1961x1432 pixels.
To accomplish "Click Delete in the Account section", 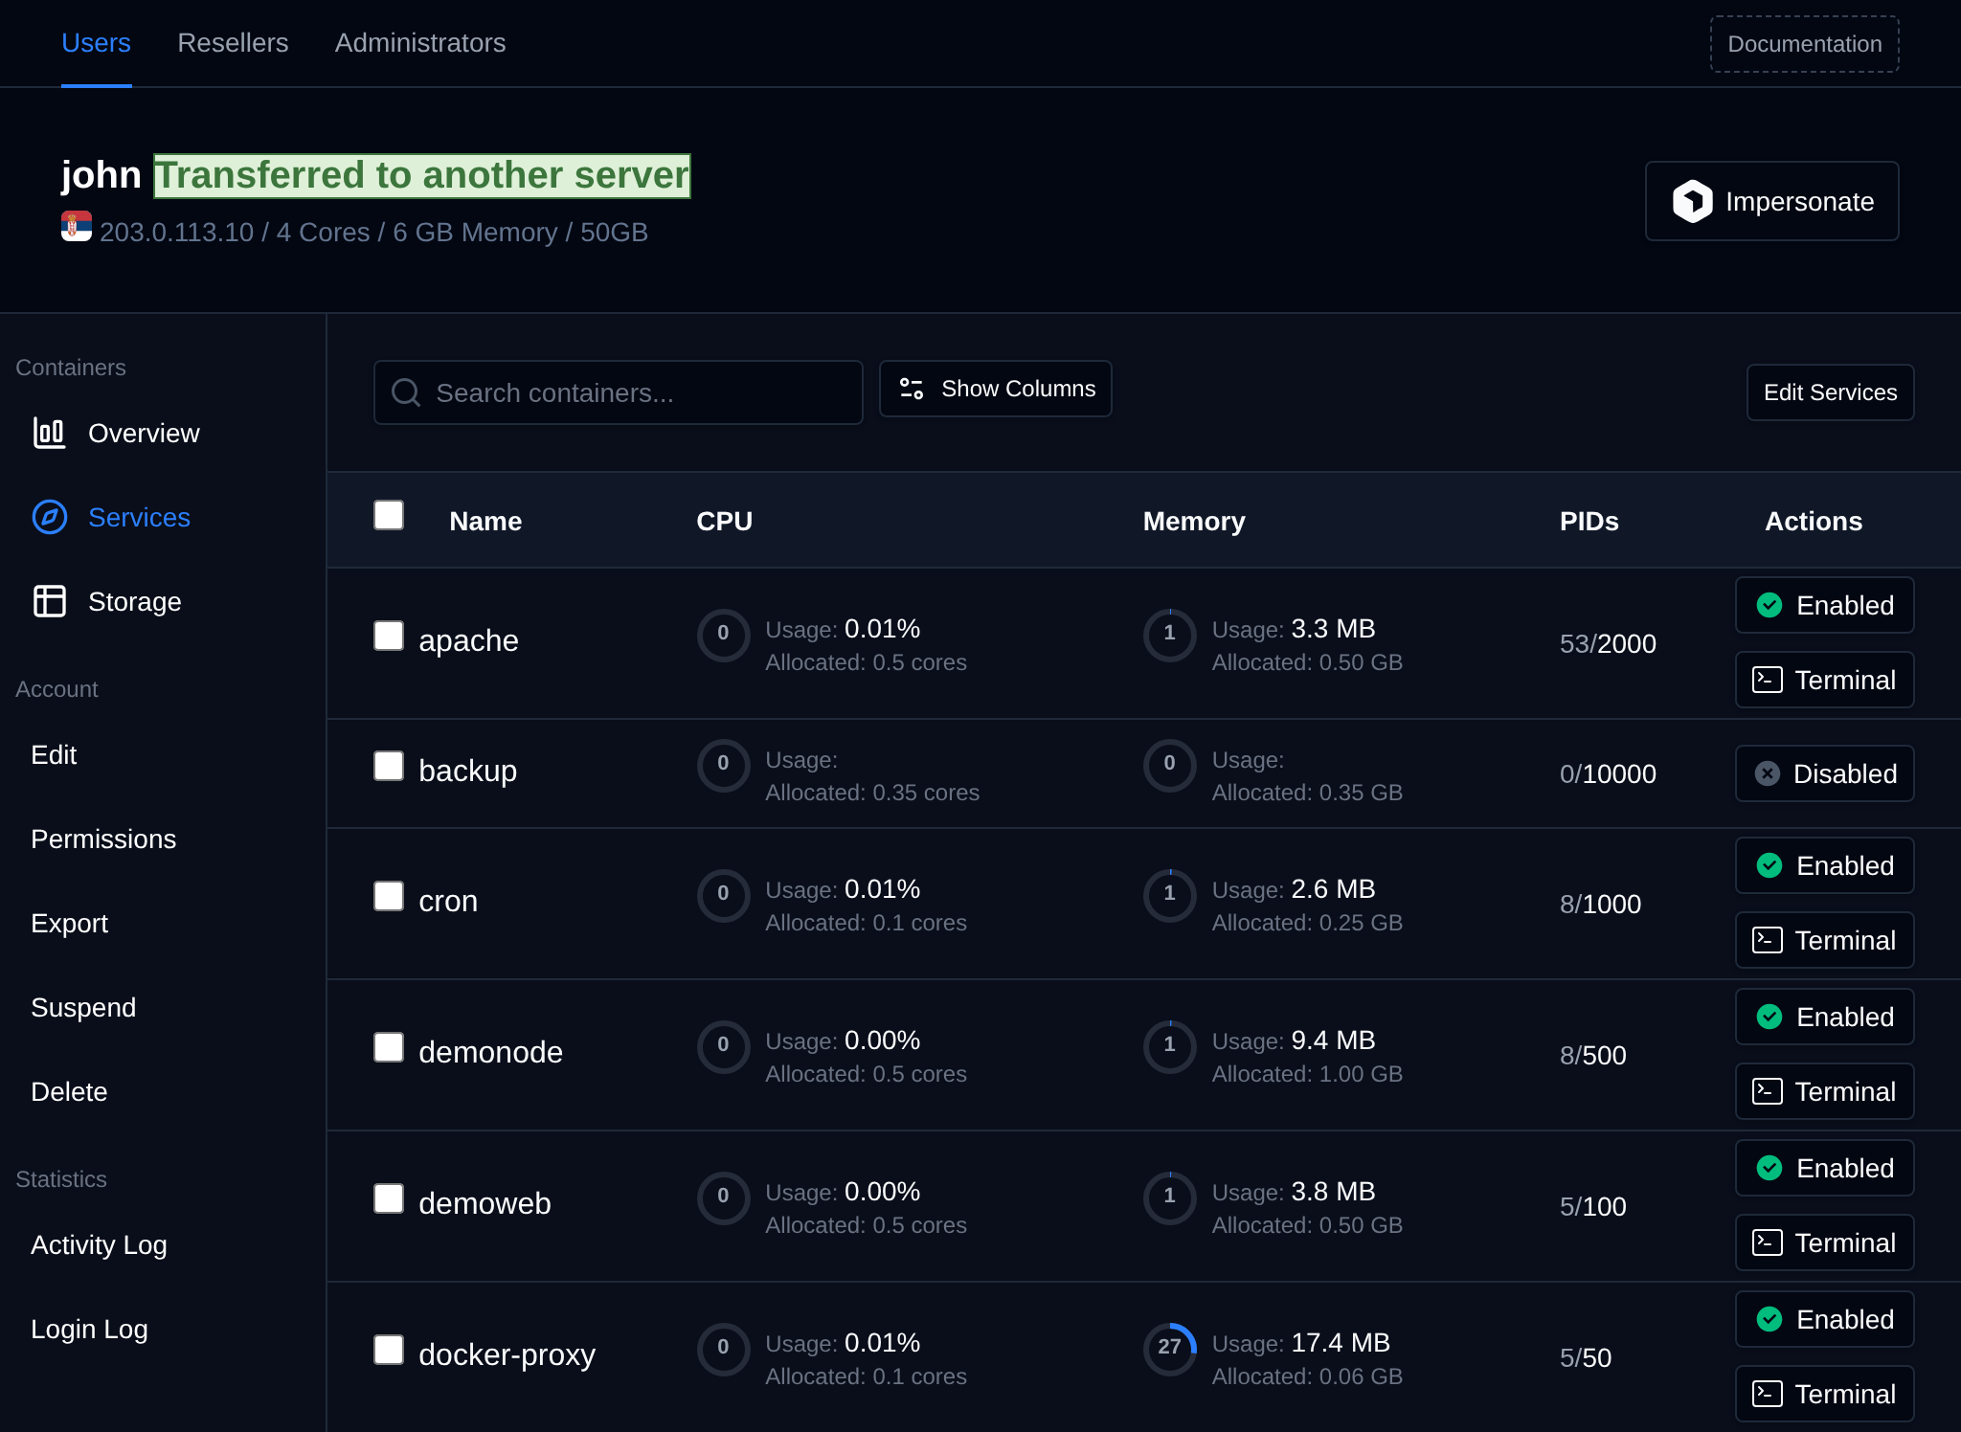I will point(69,1092).
